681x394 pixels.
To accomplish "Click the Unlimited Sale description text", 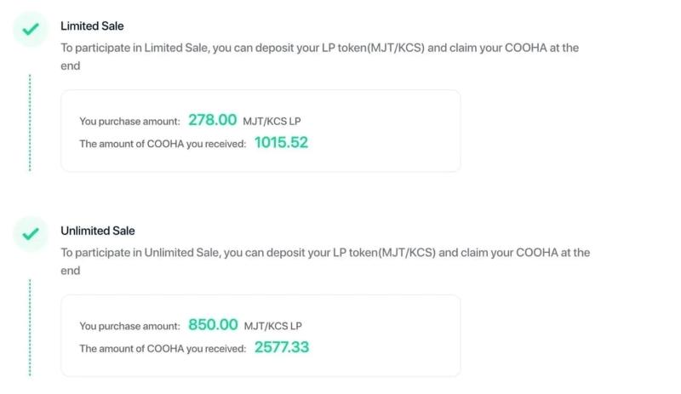I will coord(325,261).
